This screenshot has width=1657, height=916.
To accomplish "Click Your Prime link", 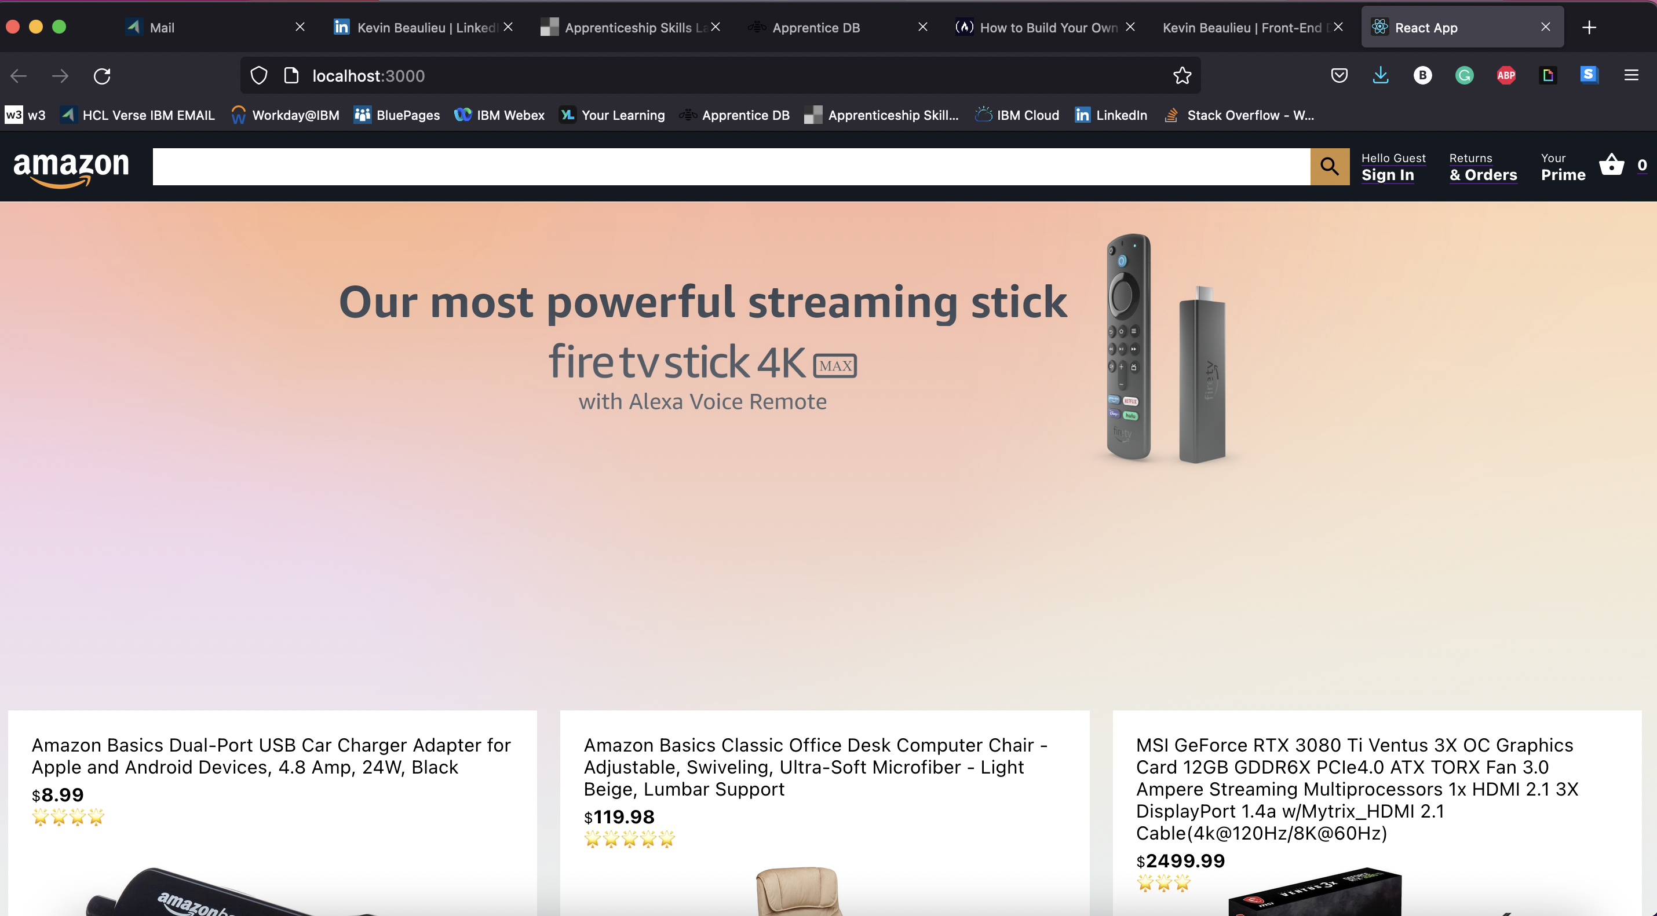I will (1563, 167).
